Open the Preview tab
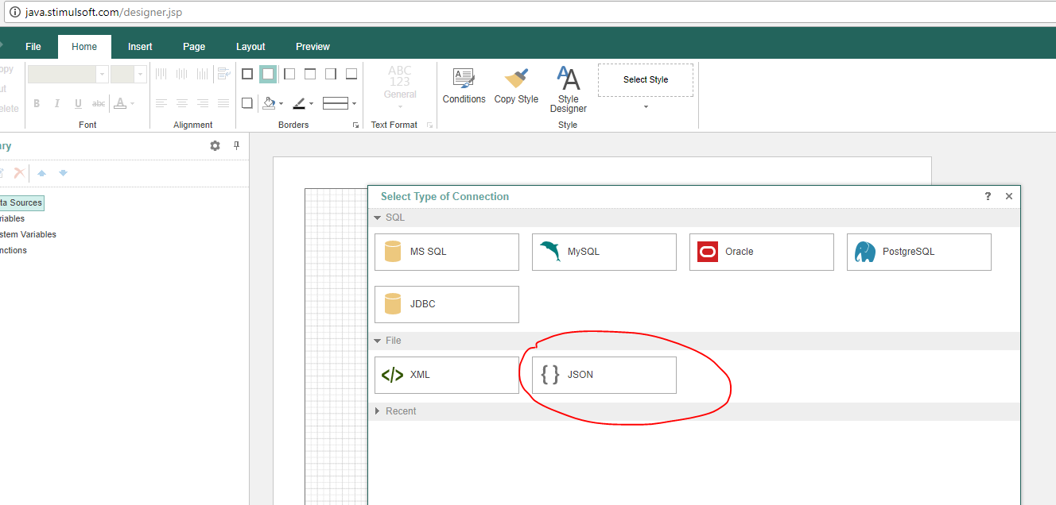 [x=313, y=47]
